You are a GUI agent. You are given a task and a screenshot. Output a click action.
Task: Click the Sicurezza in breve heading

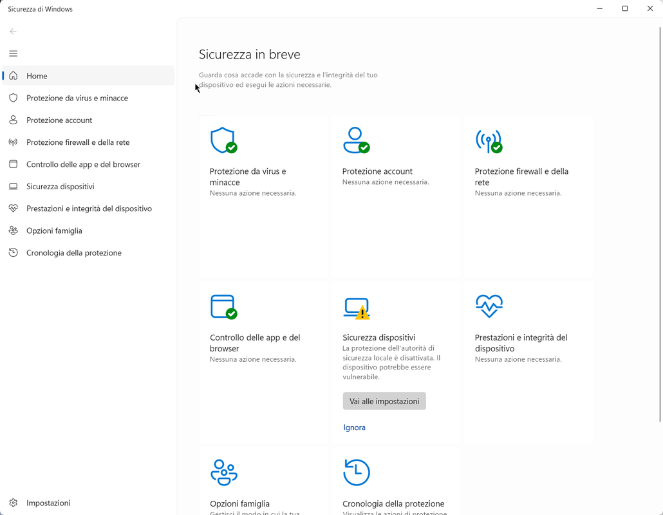(250, 54)
